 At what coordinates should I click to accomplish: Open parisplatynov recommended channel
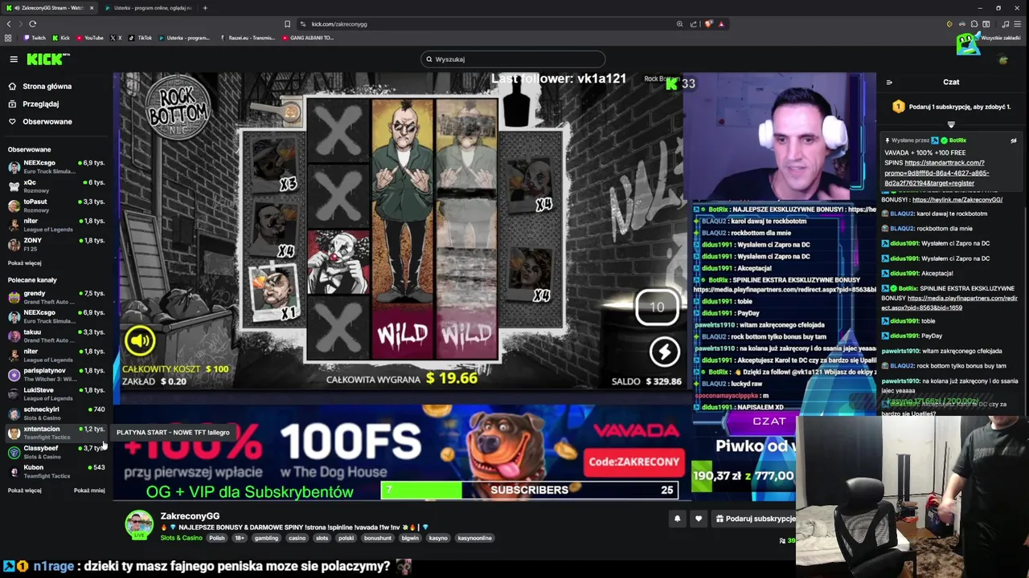(x=56, y=374)
